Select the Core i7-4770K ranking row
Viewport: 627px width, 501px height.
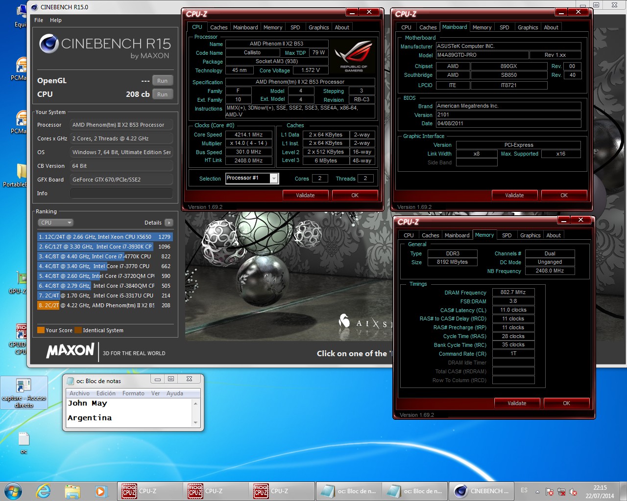click(104, 256)
